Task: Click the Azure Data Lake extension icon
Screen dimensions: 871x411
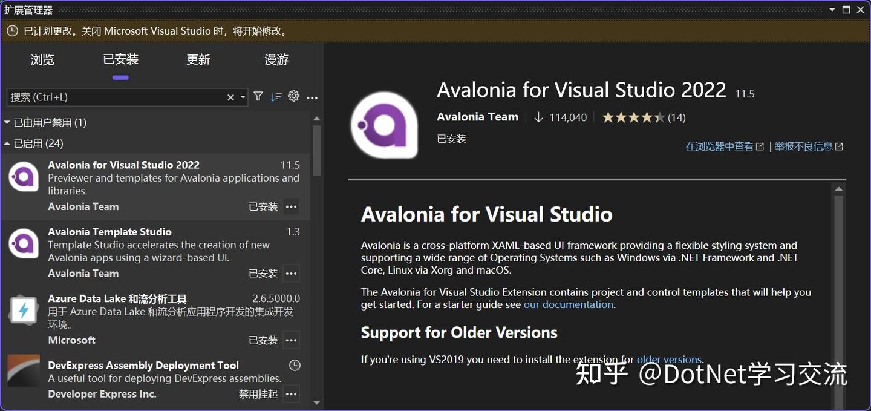Action: 23,310
